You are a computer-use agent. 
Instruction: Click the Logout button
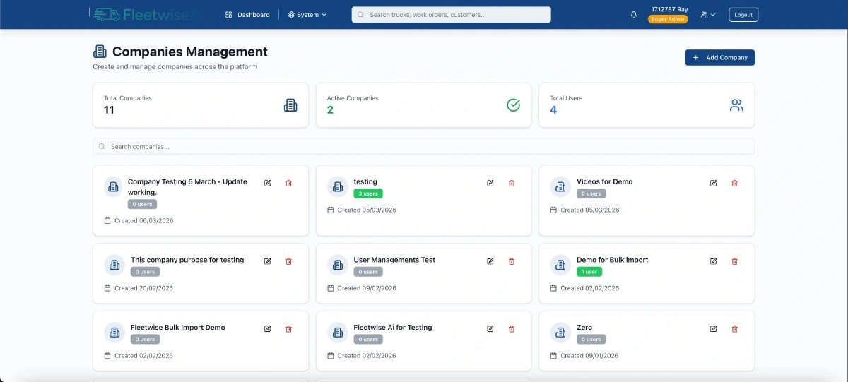(743, 15)
